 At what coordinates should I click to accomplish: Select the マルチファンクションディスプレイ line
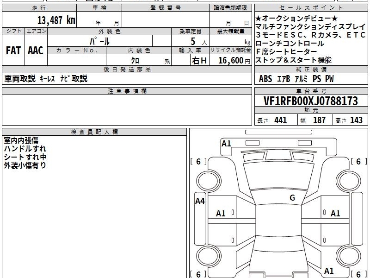pos(310,27)
